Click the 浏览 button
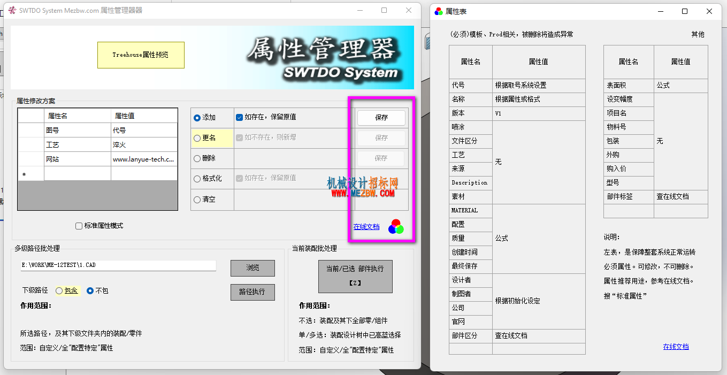Screen dimensions: 727x375 tap(252, 268)
